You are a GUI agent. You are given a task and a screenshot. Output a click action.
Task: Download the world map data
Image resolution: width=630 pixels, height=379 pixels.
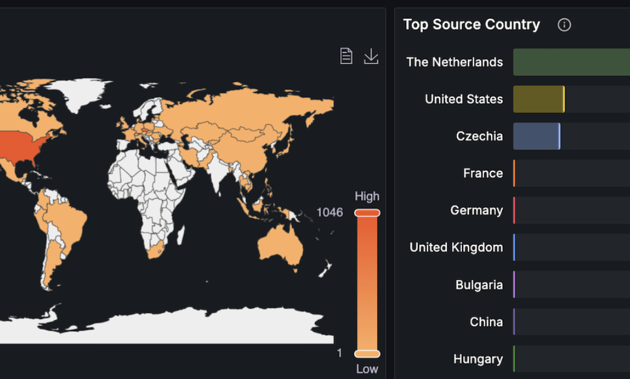tap(371, 56)
